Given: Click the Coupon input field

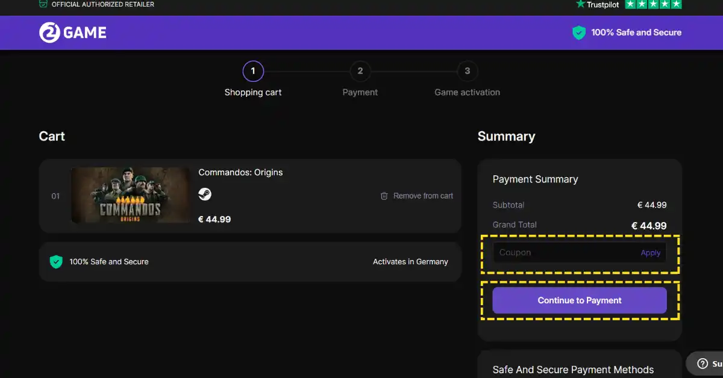Looking at the screenshot, I should pyautogui.click(x=563, y=253).
